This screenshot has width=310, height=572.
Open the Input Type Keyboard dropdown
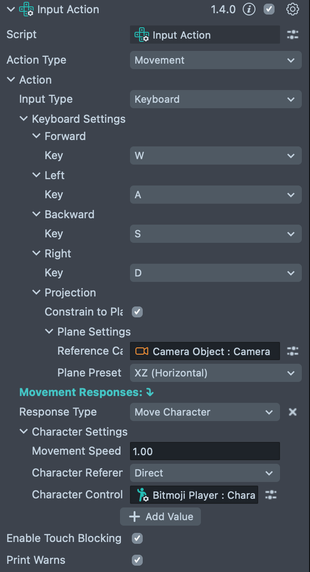coord(215,99)
